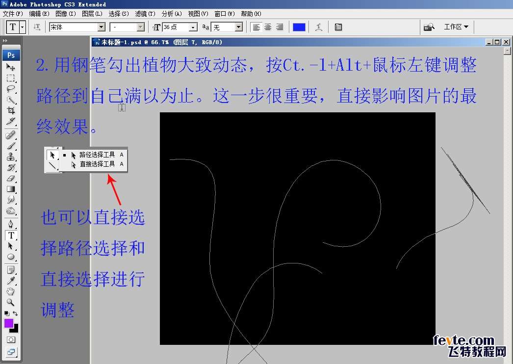The width and height of the screenshot is (513, 364).
Task: Open the 窗口 menu
Action: 225,14
